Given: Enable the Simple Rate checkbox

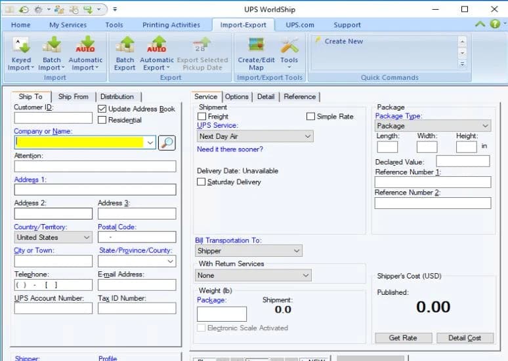Looking at the screenshot, I should (x=310, y=116).
